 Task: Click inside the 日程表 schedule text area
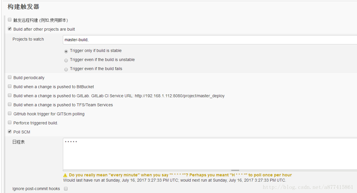(209, 154)
